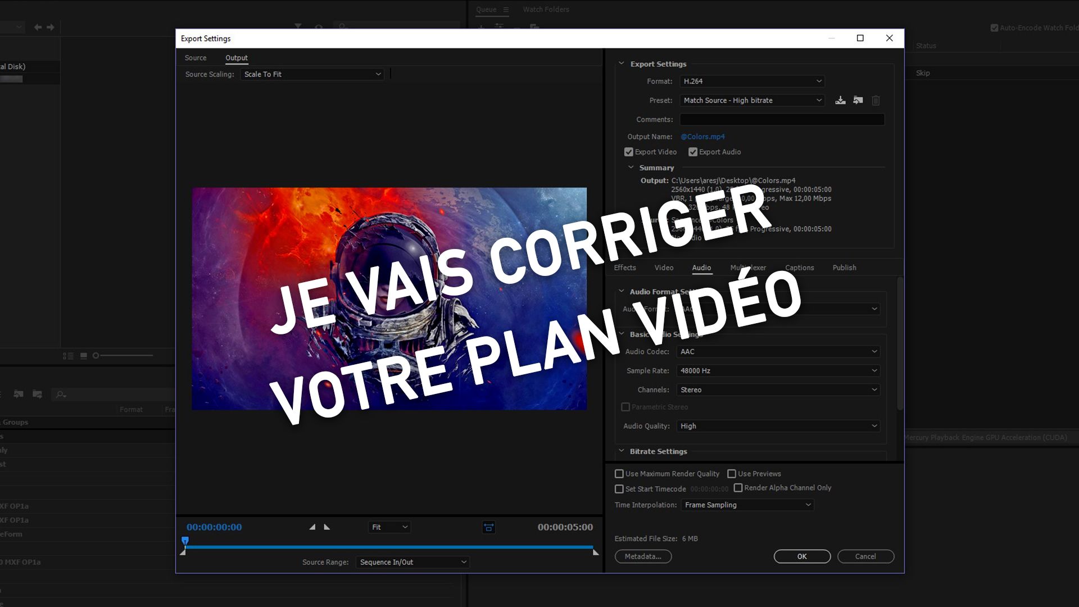Enable Render Alpha Channel Only

click(738, 488)
